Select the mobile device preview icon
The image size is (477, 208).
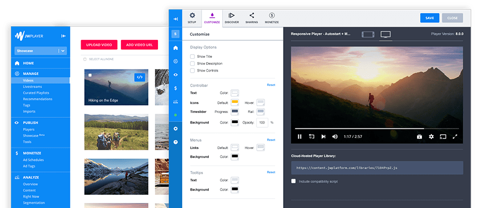[x=368, y=34]
